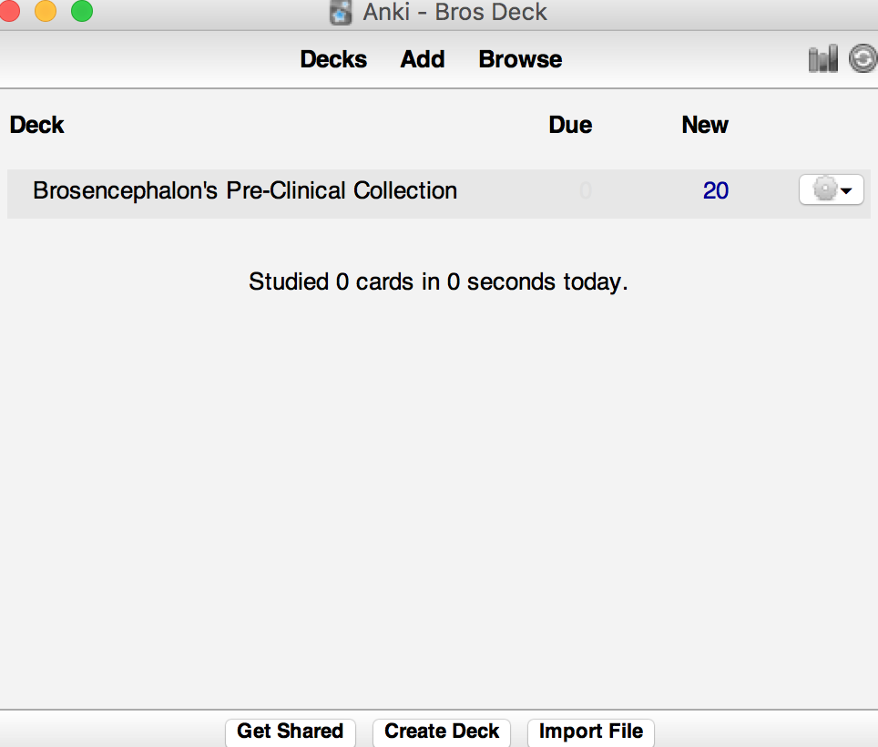Click the Create Deck button
The image size is (878, 747).
pos(441,732)
